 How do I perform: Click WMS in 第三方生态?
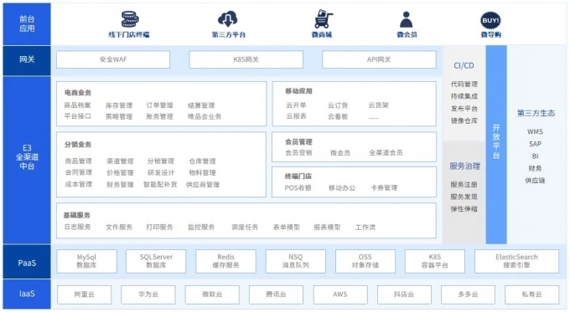tap(535, 131)
